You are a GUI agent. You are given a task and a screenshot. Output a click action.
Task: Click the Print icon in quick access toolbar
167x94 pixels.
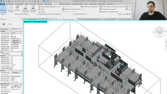click(x=23, y=1)
